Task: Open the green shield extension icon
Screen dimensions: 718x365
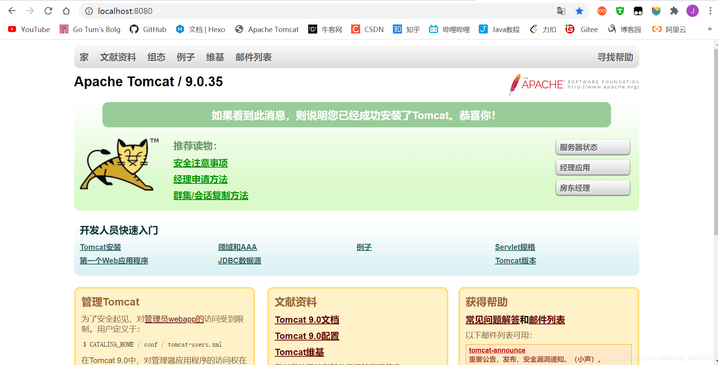Action: 620,11
